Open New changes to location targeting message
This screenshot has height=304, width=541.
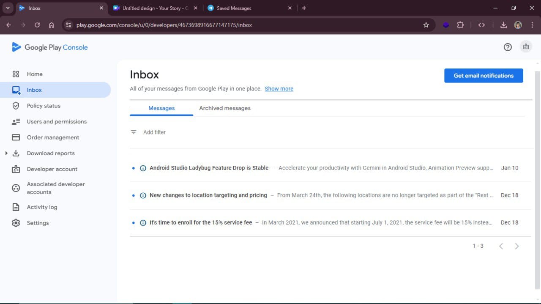pyautogui.click(x=330, y=195)
